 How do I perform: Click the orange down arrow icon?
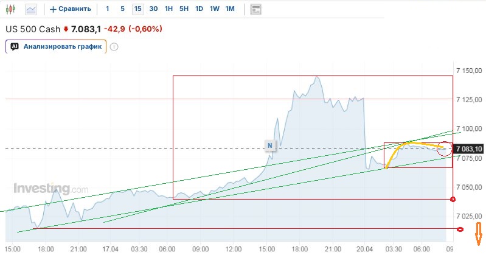[479, 232]
